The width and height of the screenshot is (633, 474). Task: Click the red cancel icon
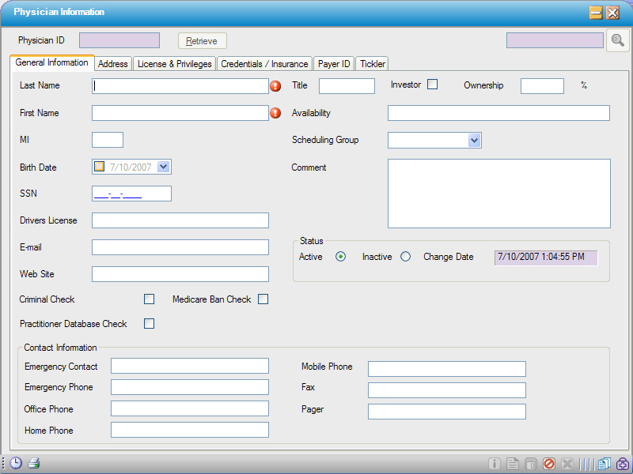pos(548,464)
